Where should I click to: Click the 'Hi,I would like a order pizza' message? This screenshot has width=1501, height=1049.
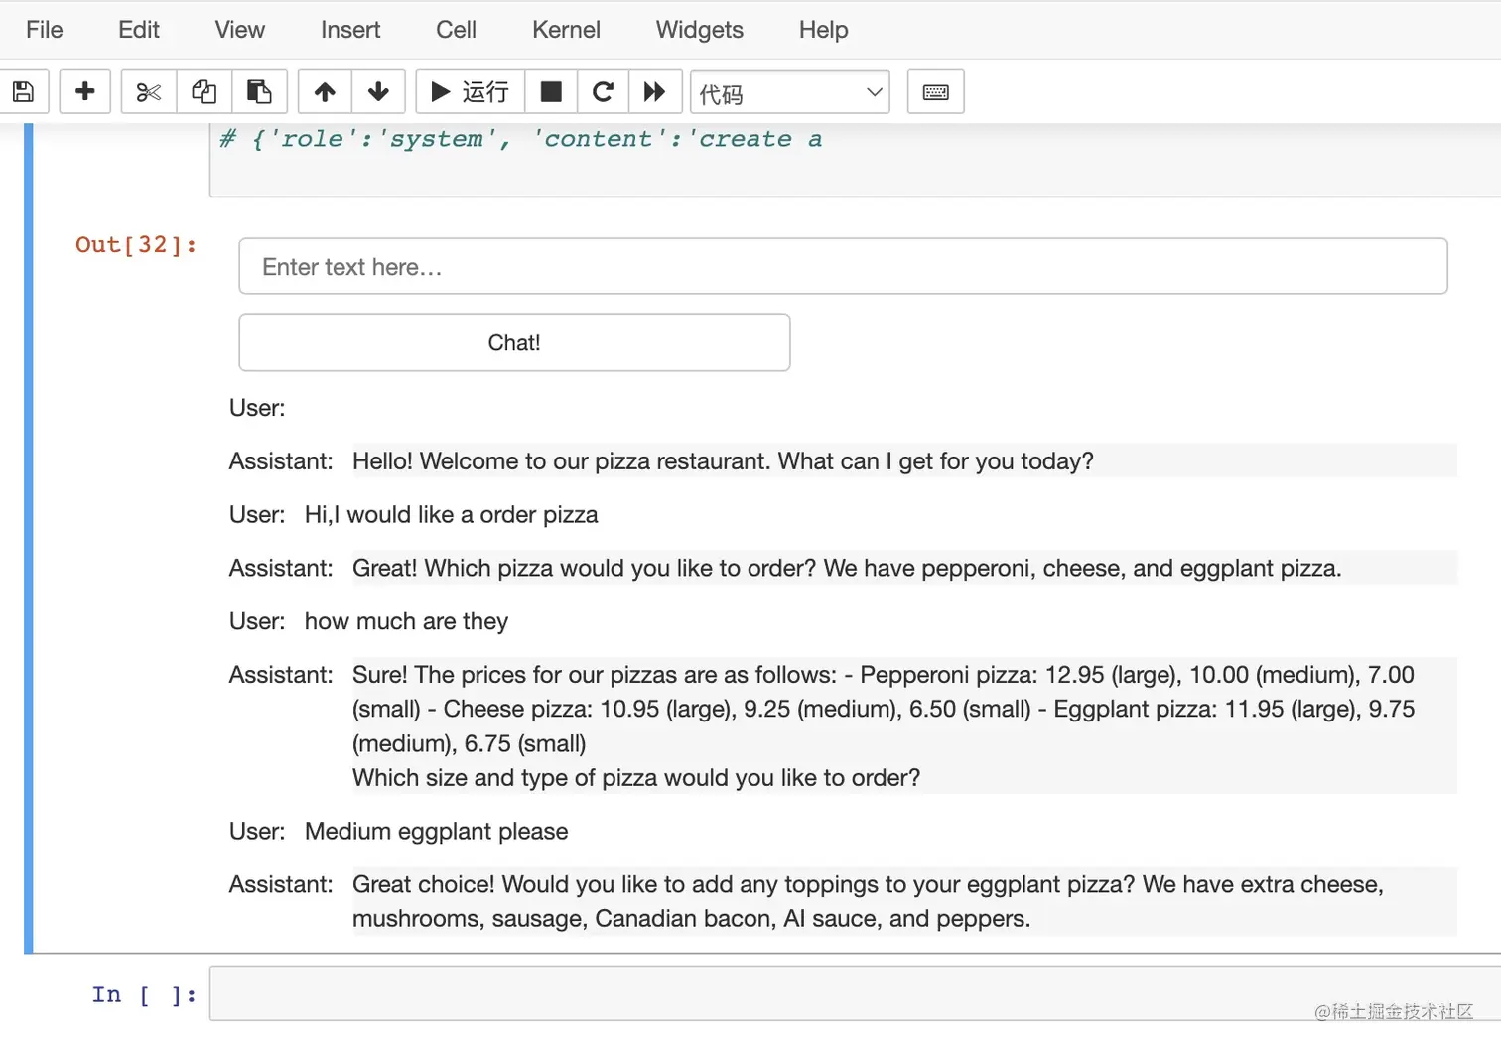tap(451, 515)
